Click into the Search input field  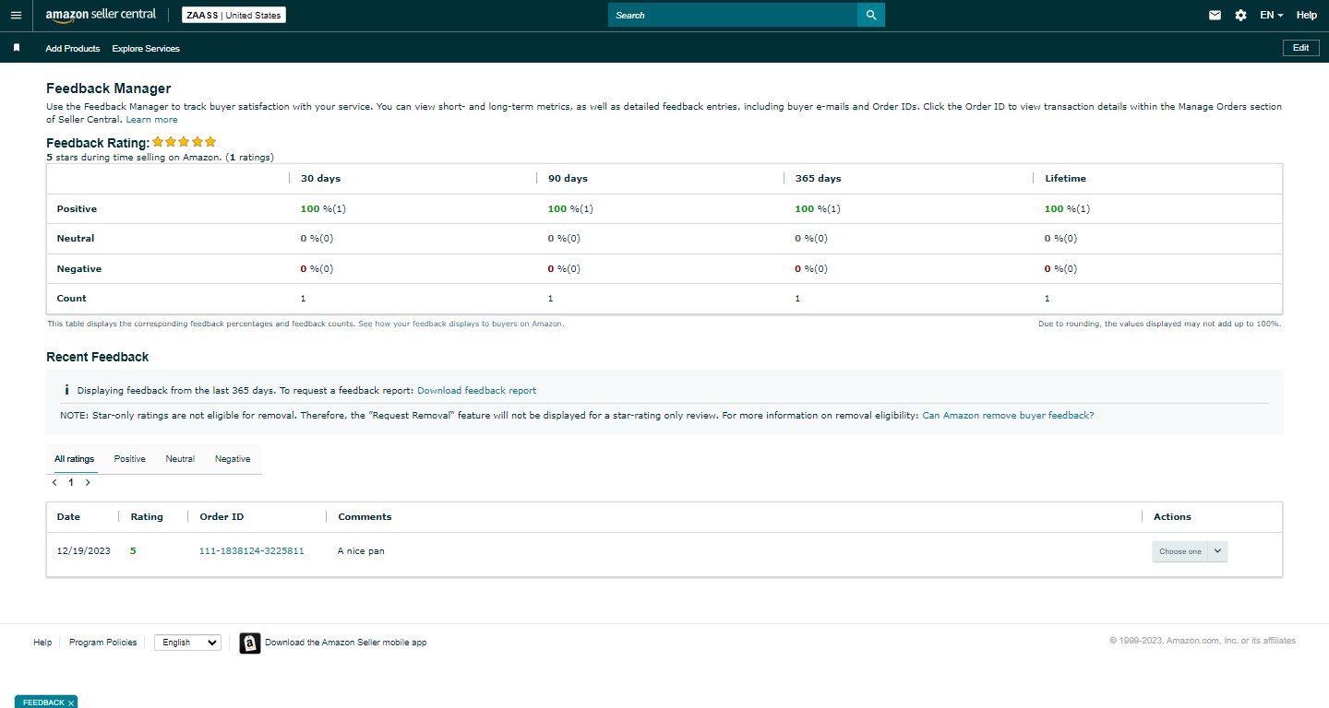(x=733, y=15)
